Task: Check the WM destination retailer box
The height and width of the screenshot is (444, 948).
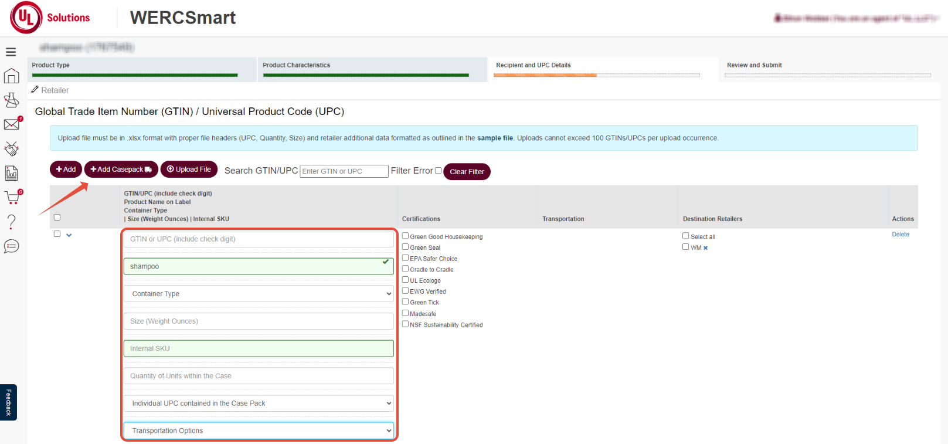Action: tap(685, 247)
